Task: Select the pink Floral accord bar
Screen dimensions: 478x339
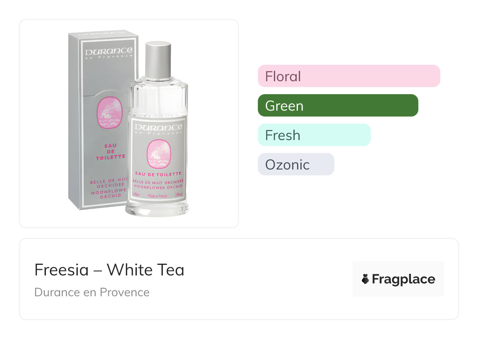Action: click(349, 76)
